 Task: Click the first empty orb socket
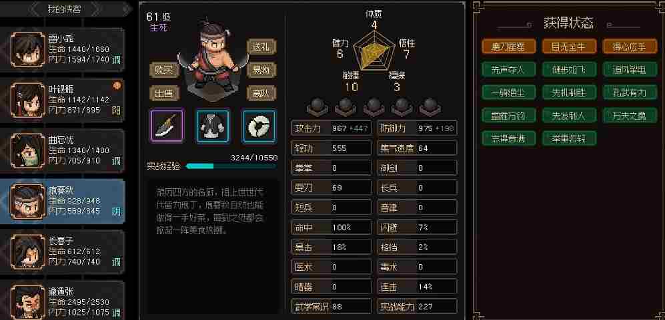click(319, 106)
